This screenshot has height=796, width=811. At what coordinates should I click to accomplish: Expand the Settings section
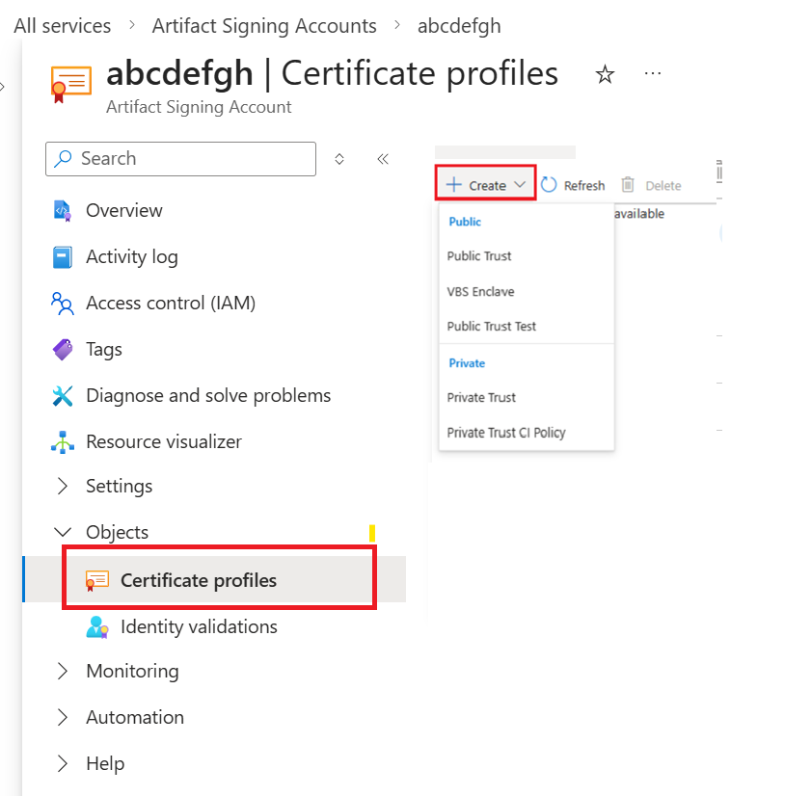[x=62, y=486]
